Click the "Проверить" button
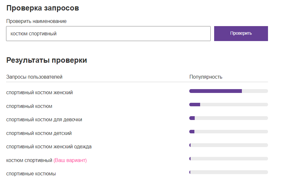 pos(241,33)
